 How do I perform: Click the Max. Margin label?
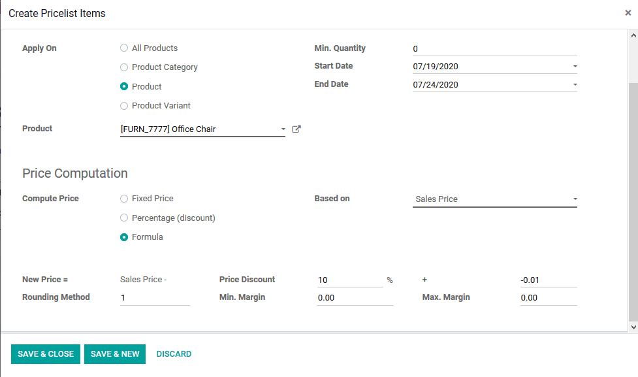click(x=446, y=297)
